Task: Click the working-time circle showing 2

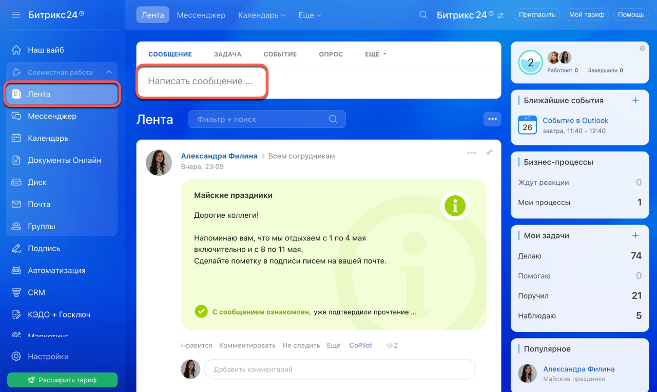Action: [531, 63]
